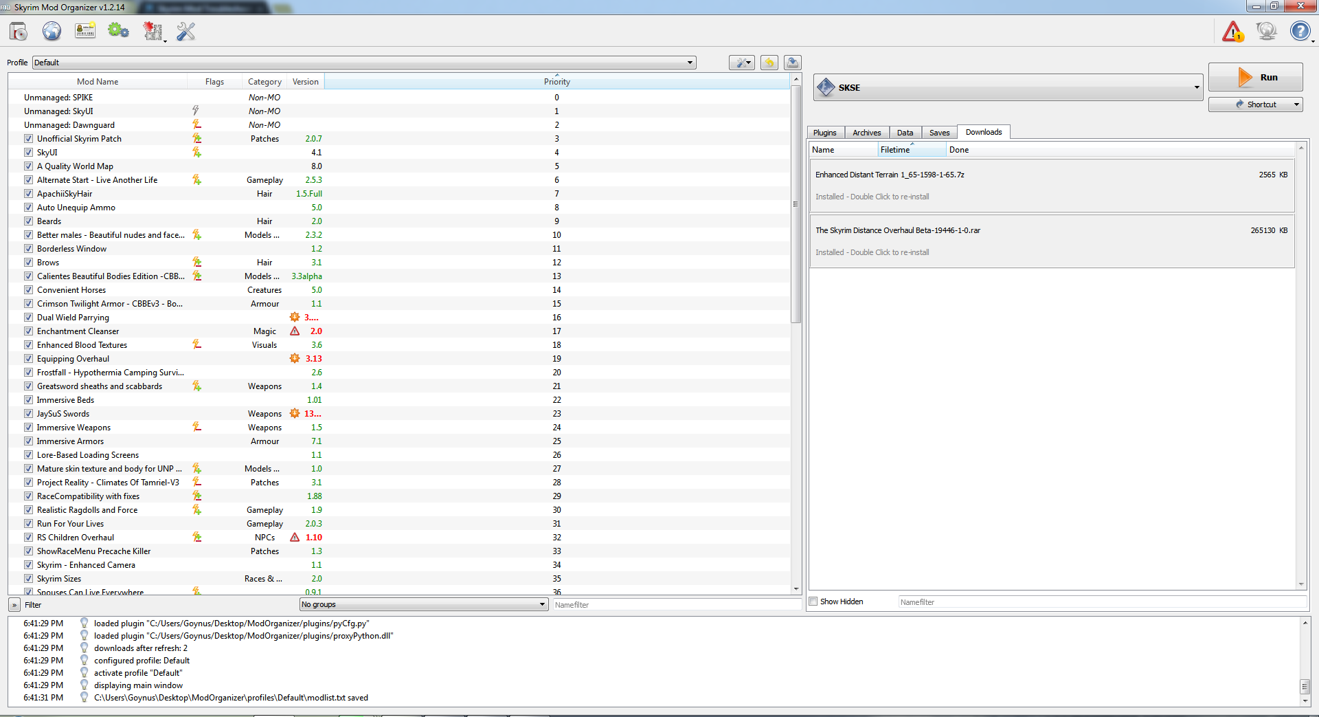
Task: Sort mods by the Priority column header
Action: 557,81
